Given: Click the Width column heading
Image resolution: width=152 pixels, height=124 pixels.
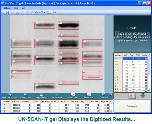Looking at the screenshot, I should pos(138,55).
